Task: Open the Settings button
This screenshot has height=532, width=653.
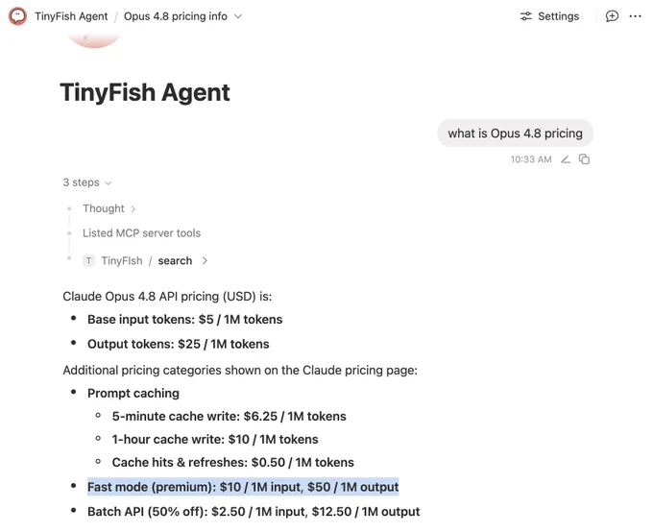Action: coord(549,16)
